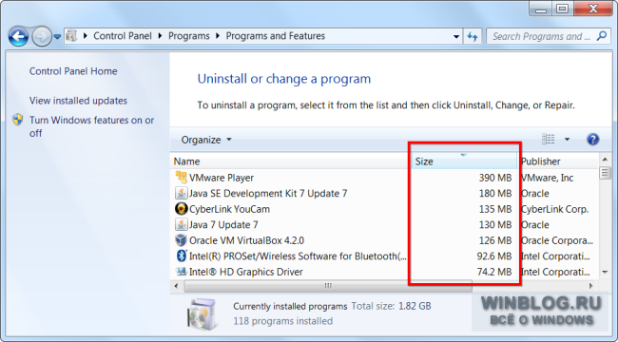The height and width of the screenshot is (342, 618).
Task: Sort by the Publisher column header
Action: (x=558, y=161)
